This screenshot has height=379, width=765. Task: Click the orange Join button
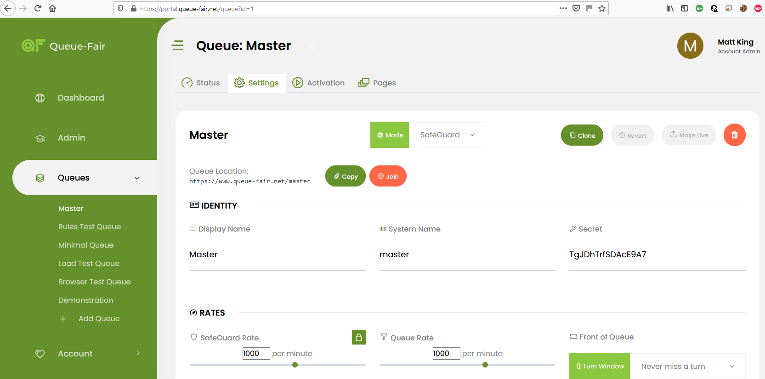388,176
